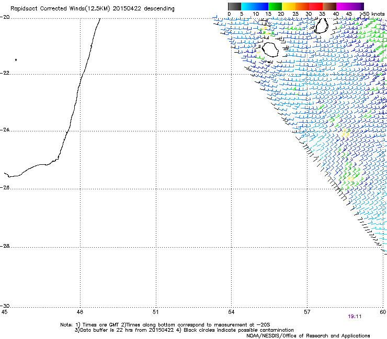This screenshot has width=387, height=339.
Task: Click the '-26' latitude axis label
Action: click(5, 188)
